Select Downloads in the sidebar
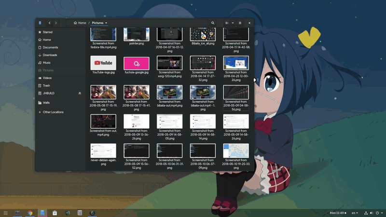The image size is (386, 217). [x=50, y=55]
